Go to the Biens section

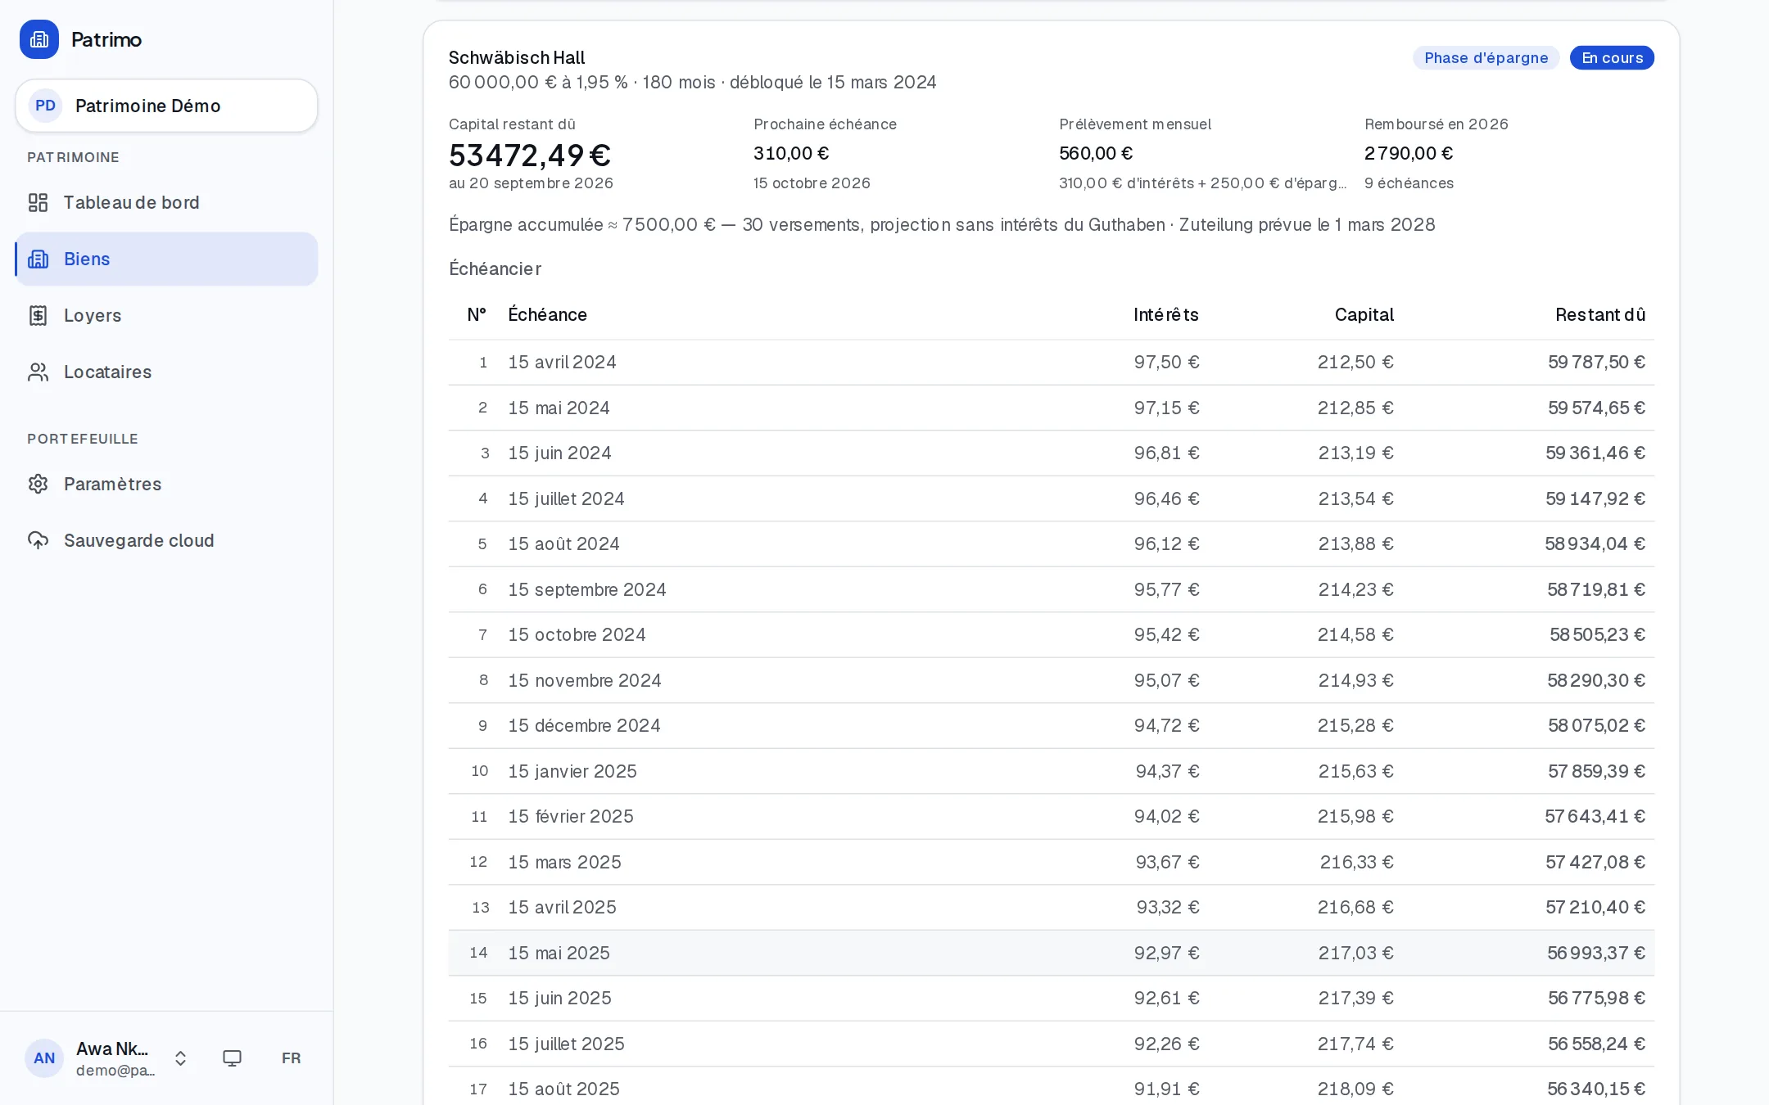pos(166,259)
